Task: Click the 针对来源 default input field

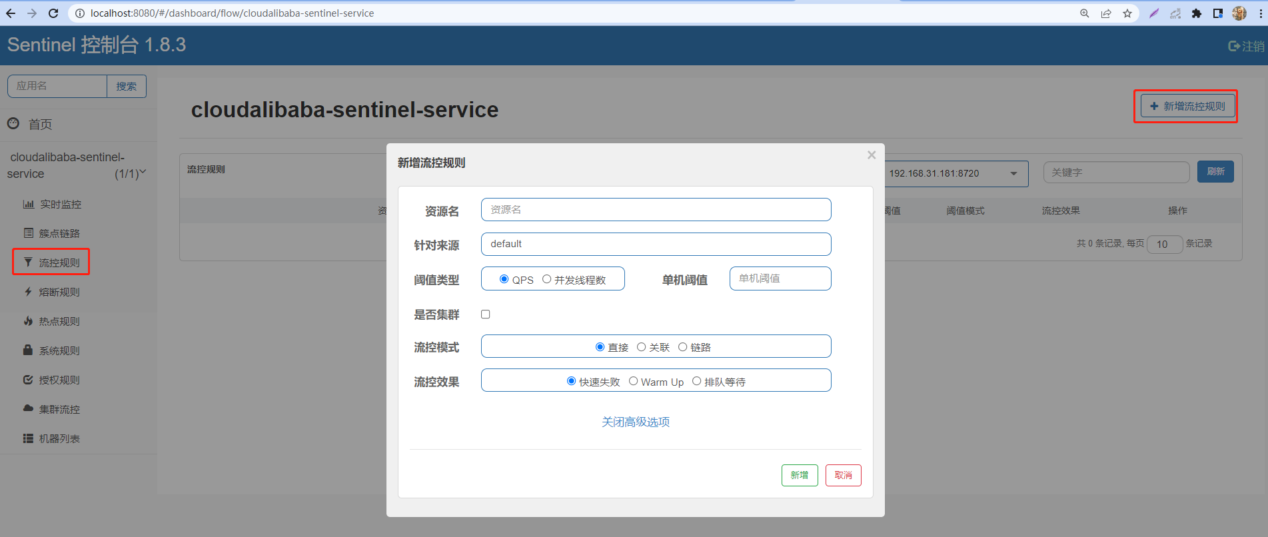Action: click(x=656, y=244)
